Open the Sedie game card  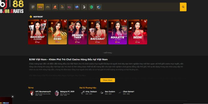[x=138, y=32]
